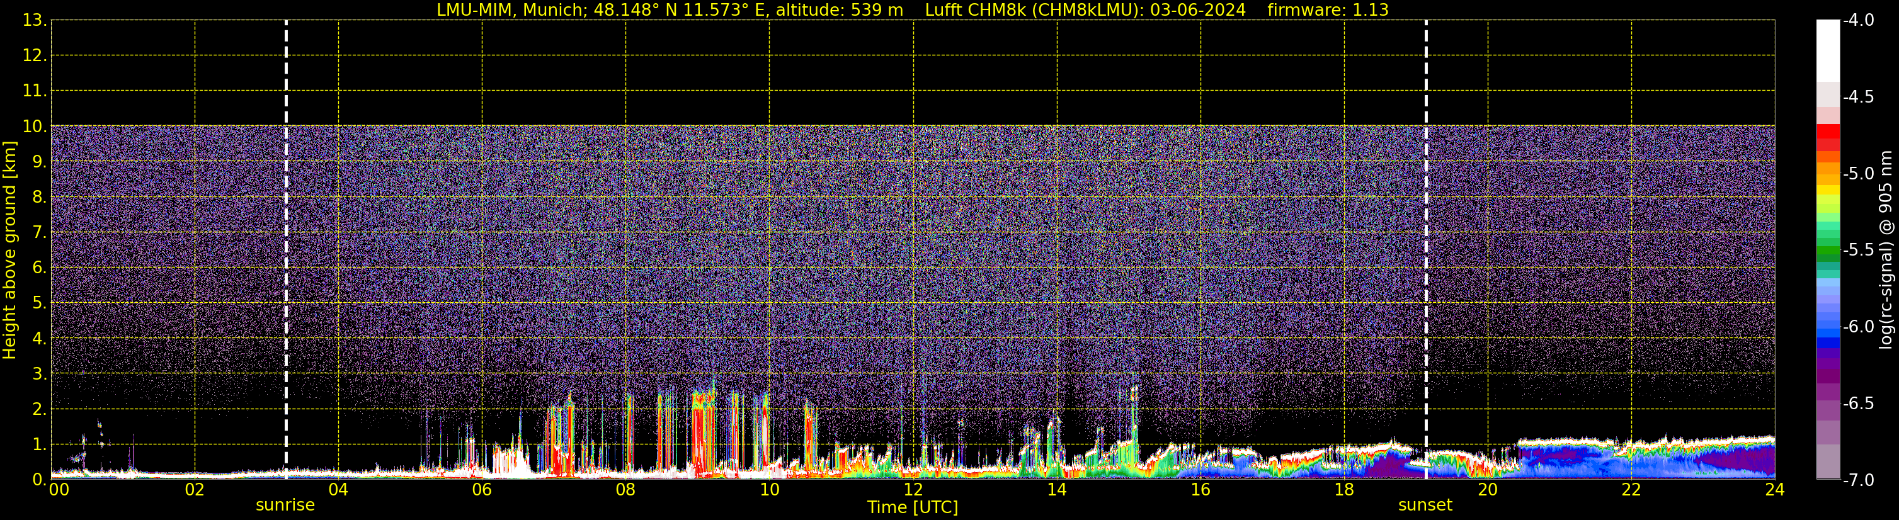Click the x-axis tick label '10'

(770, 490)
